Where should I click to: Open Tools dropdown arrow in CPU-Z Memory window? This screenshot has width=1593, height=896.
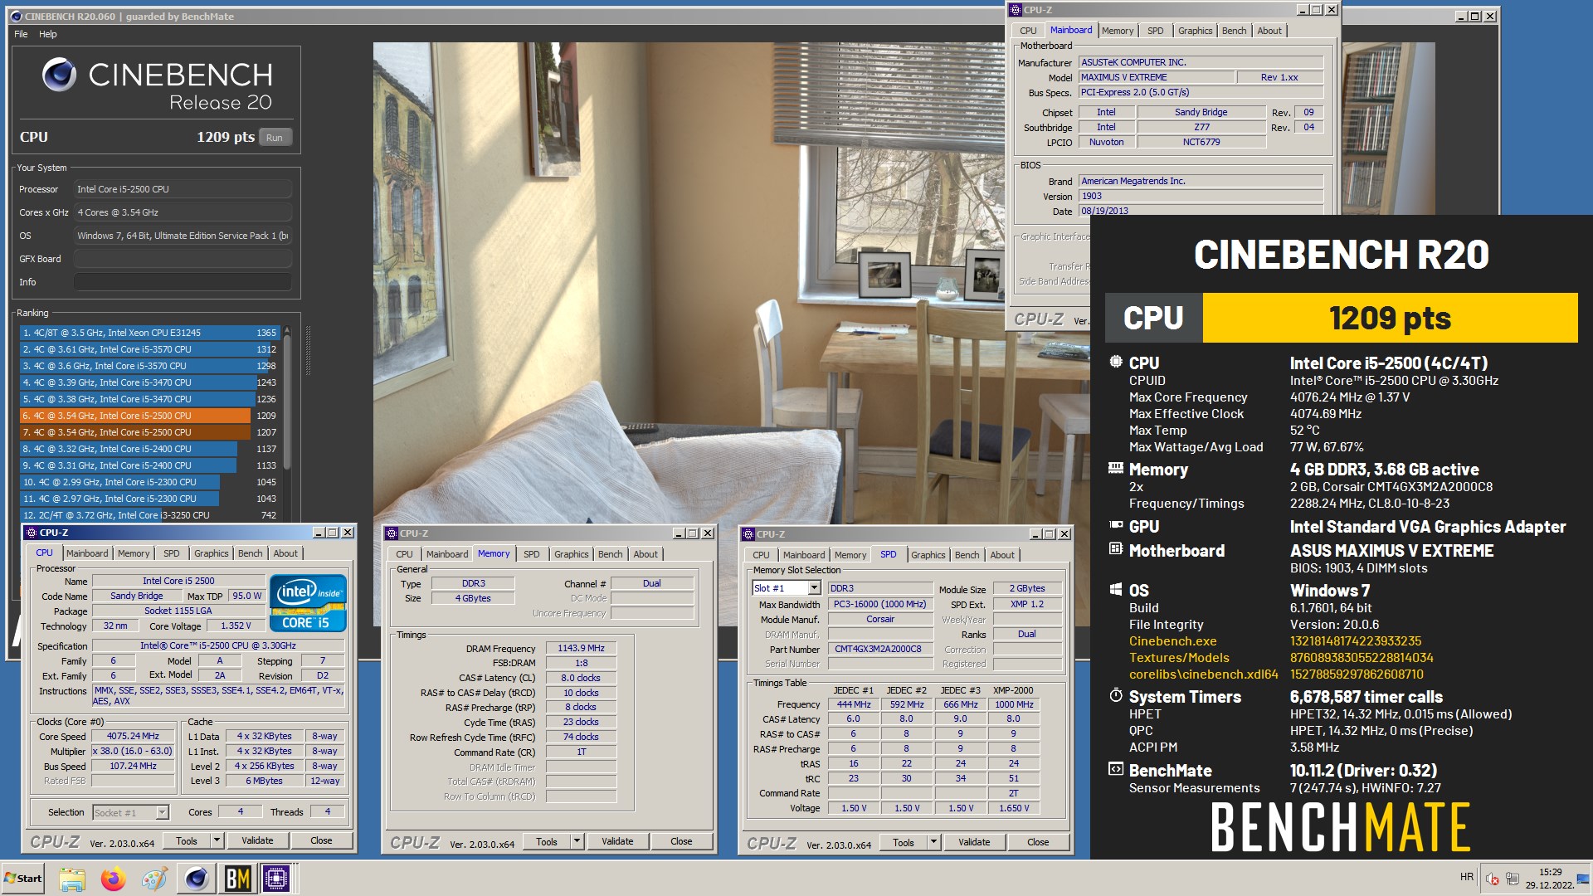pyautogui.click(x=577, y=841)
